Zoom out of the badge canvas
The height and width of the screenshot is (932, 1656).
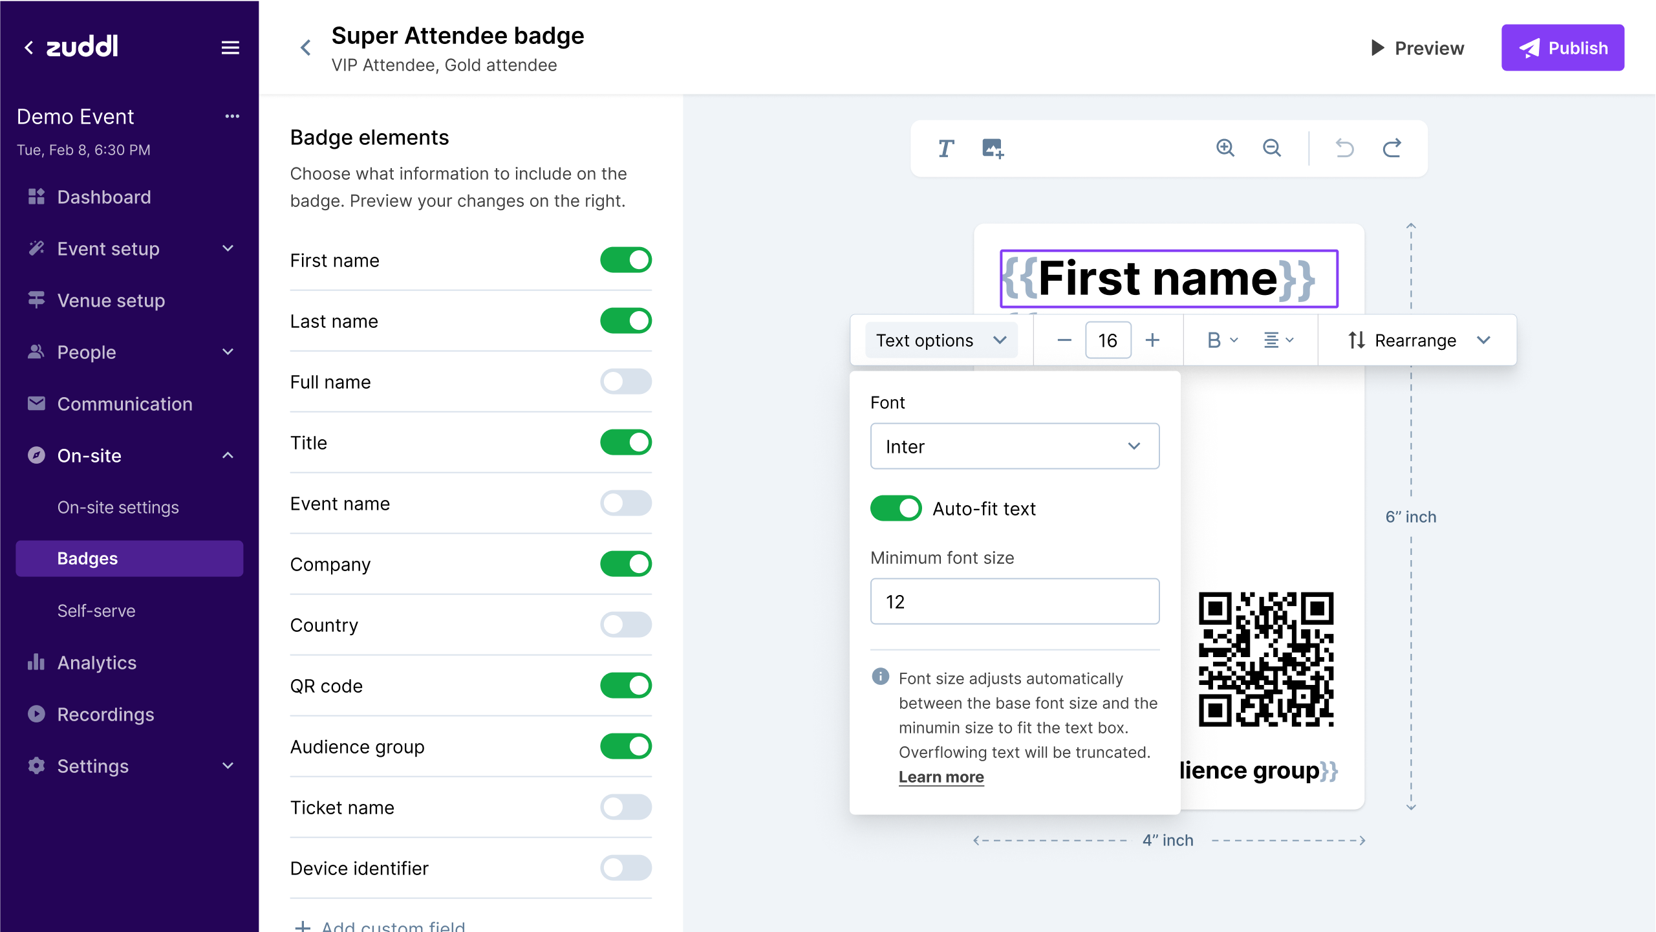1272,148
